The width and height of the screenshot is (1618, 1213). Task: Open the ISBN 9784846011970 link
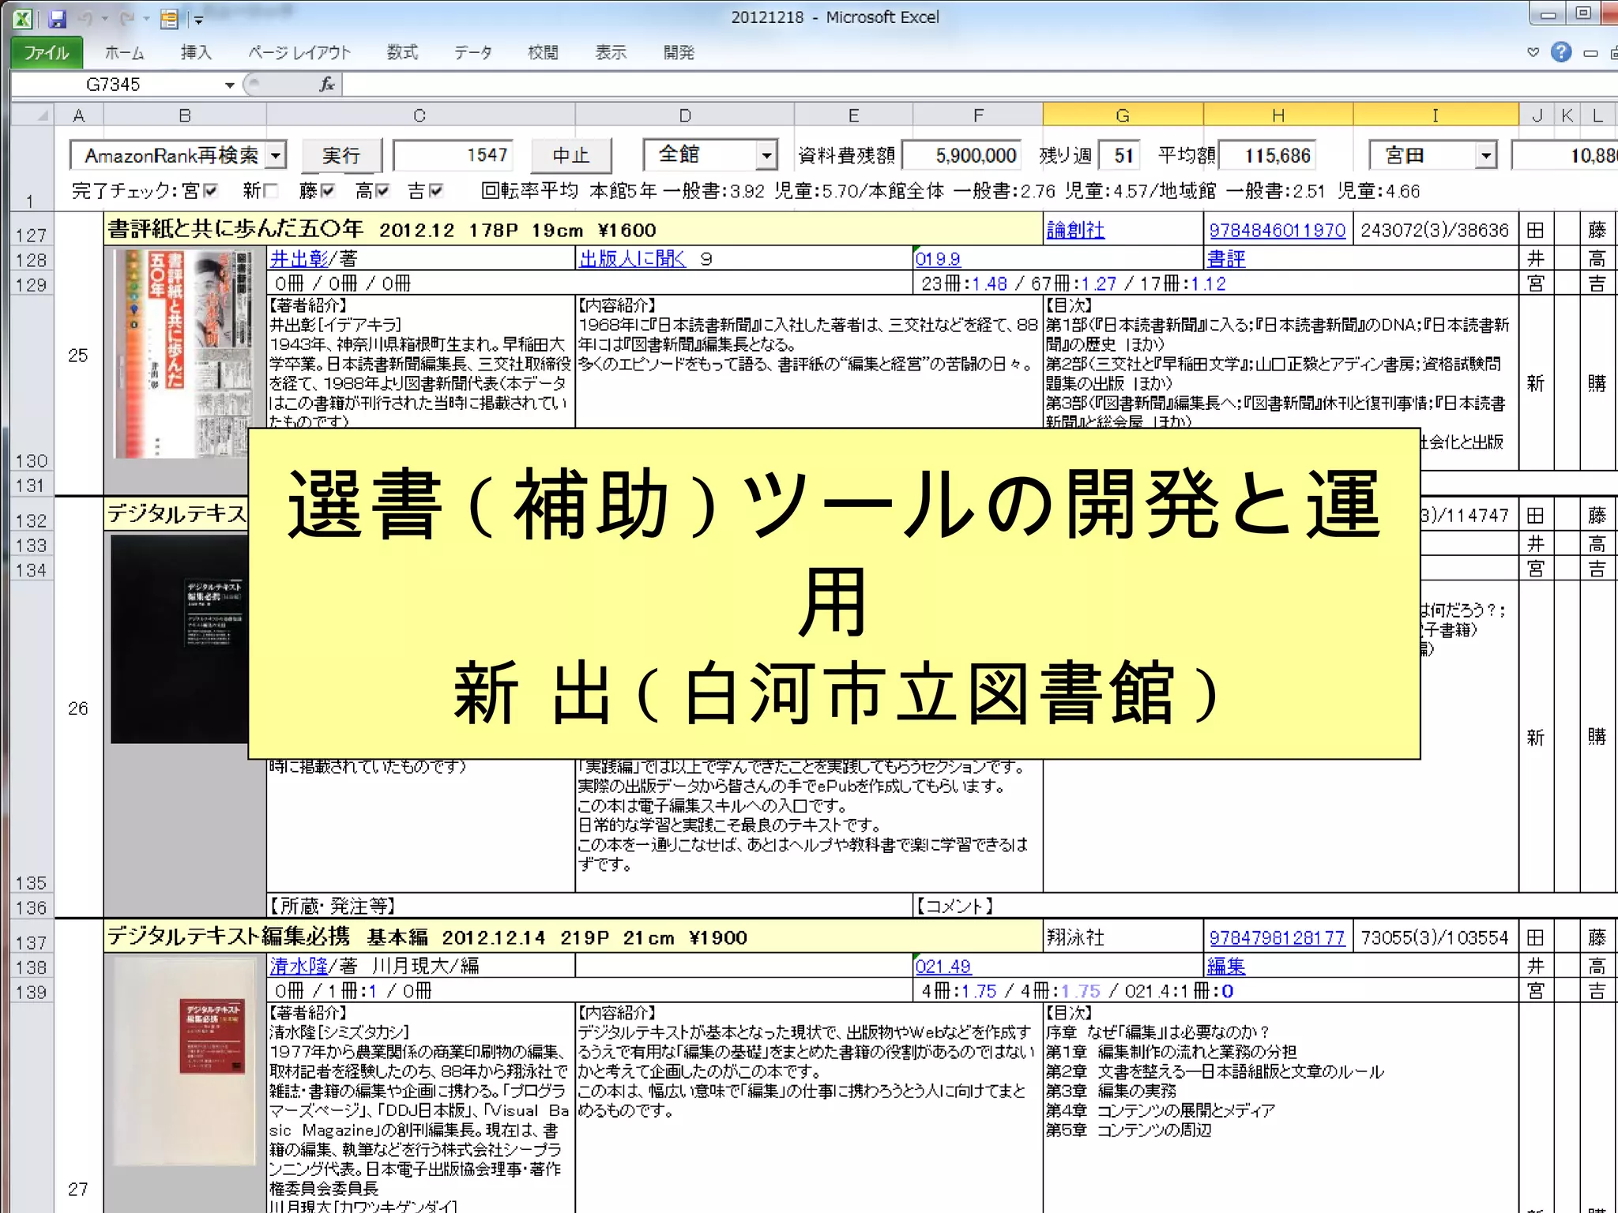pos(1277,231)
